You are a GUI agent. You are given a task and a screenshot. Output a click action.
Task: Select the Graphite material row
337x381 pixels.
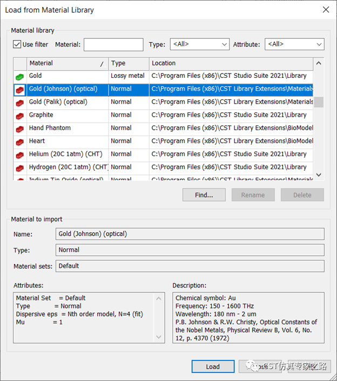[x=163, y=116]
